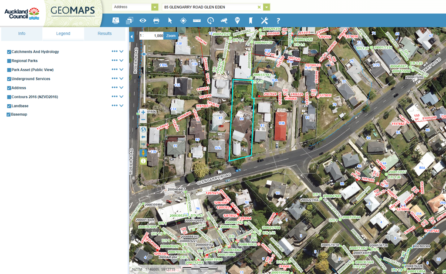446x274 pixels.
Task: Open the wrench and screwdriver tools icon
Action: pyautogui.click(x=264, y=21)
